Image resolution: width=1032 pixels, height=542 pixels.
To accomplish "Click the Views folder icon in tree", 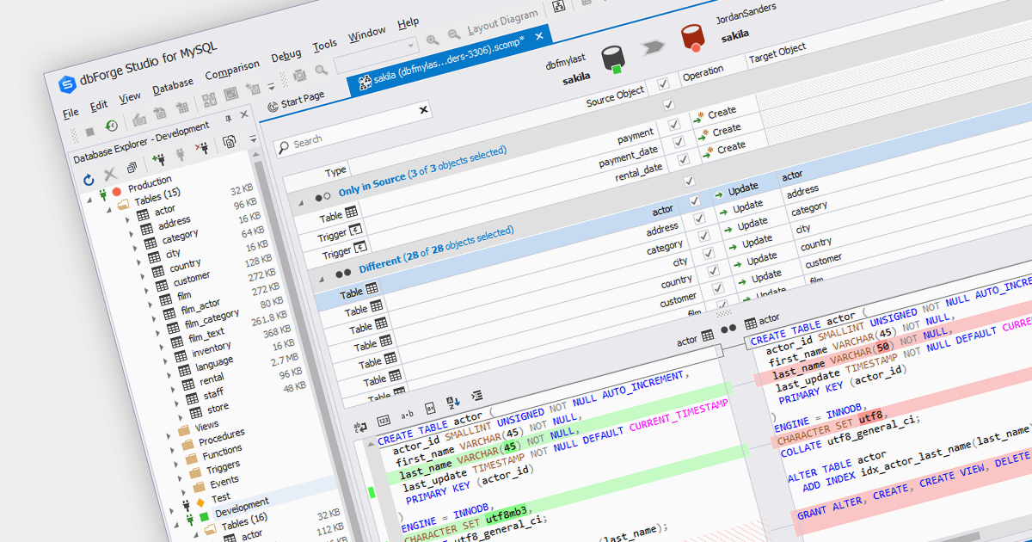I will tap(183, 429).
